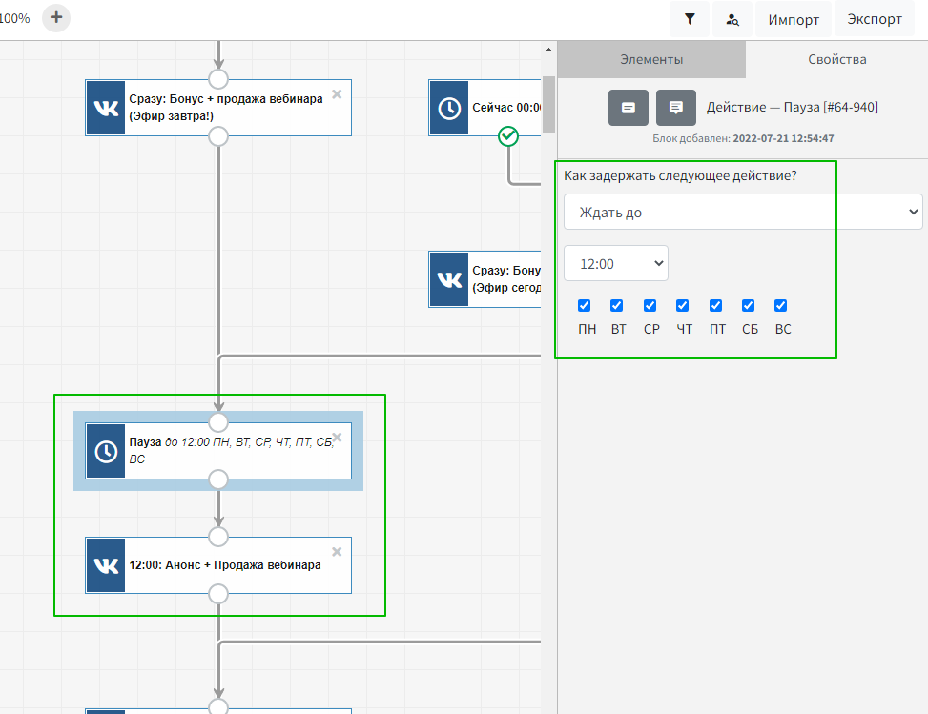Uncheck the ПН weekday checkbox
Viewport: 928px width, 714px height.
585,306
